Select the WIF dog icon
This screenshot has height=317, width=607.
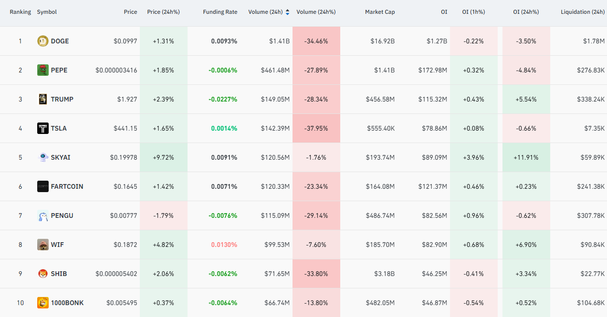(x=43, y=245)
